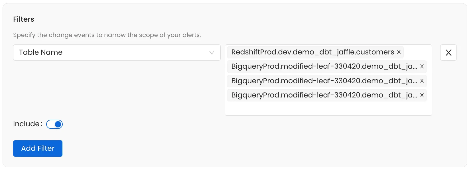Remove the second BigqueryProd table tag
471x171 pixels.
(x=422, y=81)
